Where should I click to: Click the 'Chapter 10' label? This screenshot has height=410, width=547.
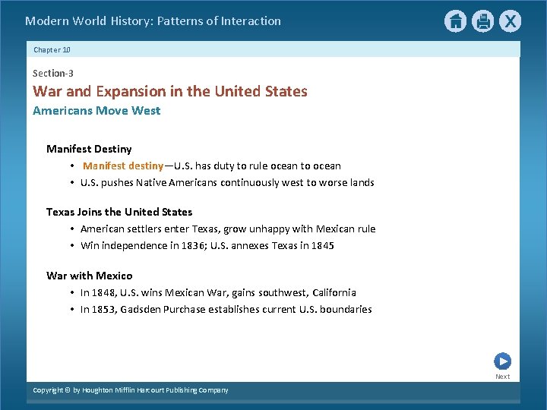click(52, 50)
